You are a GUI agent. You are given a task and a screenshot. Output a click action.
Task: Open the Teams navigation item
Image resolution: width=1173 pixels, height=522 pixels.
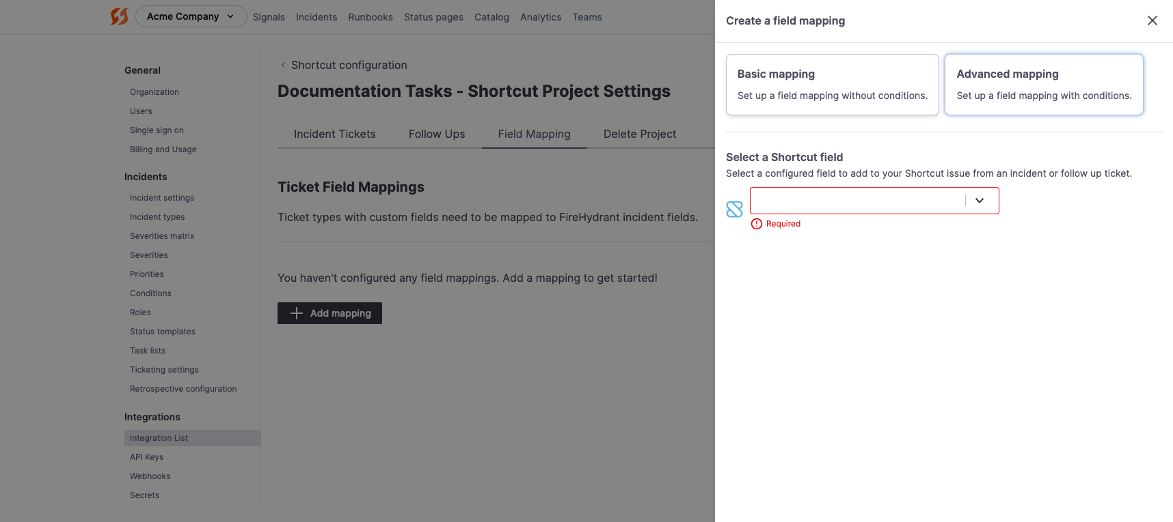[587, 17]
